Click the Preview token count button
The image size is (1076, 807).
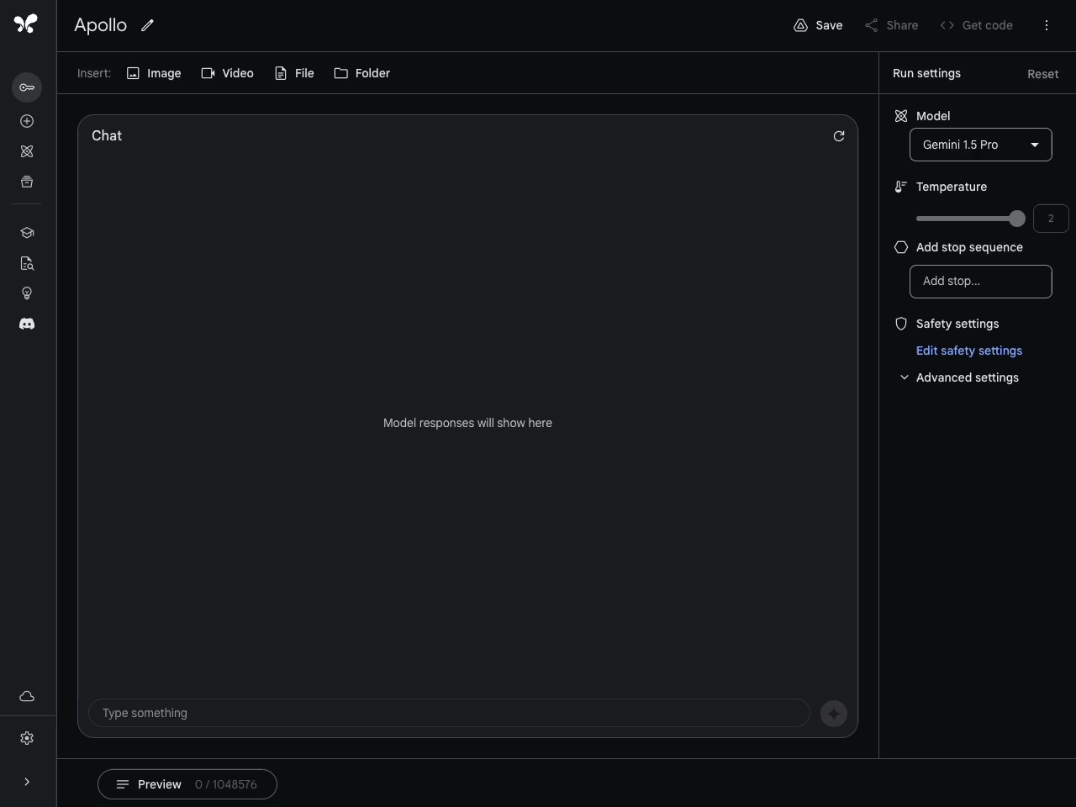[187, 784]
